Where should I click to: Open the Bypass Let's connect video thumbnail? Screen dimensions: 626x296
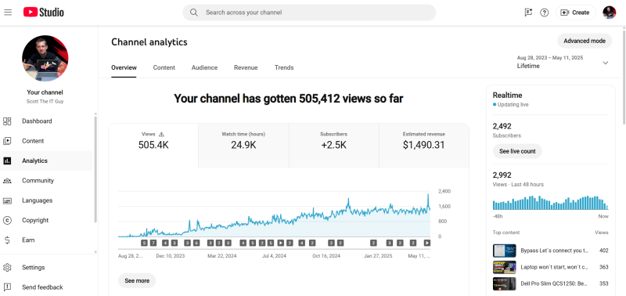click(x=504, y=251)
